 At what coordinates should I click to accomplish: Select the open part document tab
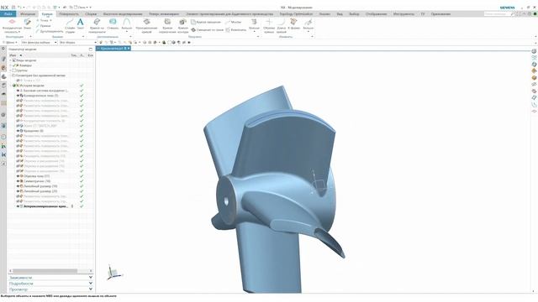[x=113, y=49]
